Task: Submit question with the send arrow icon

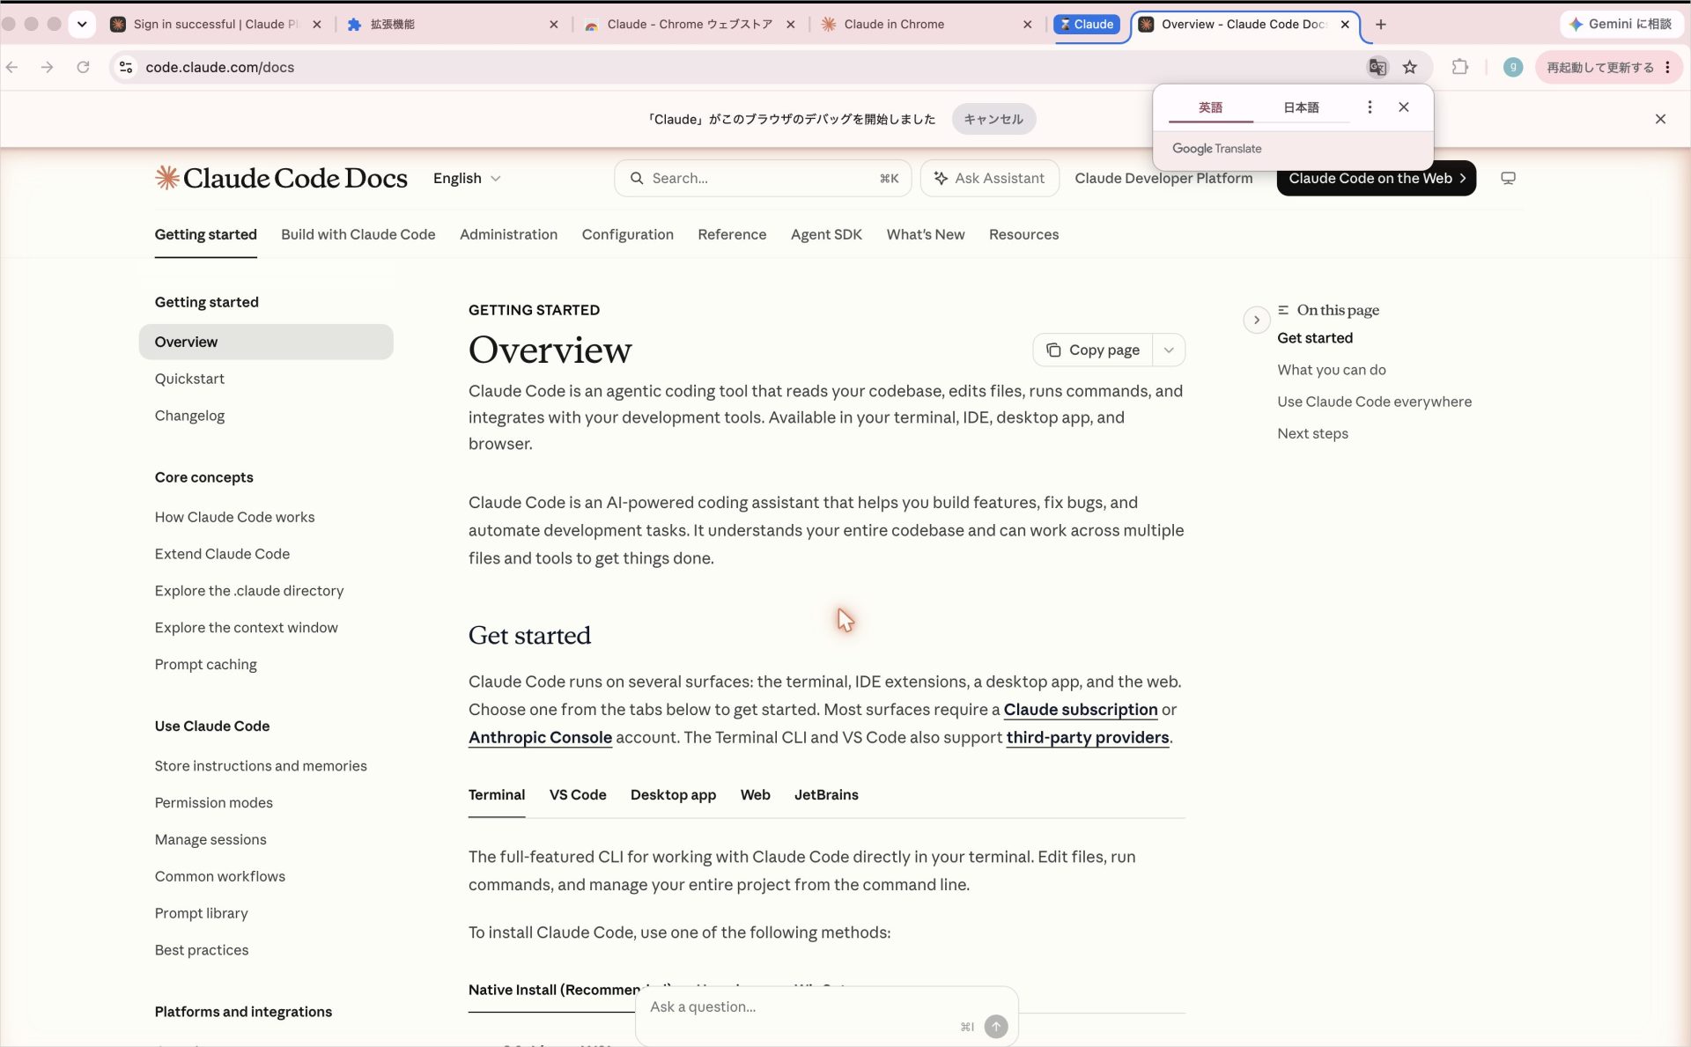Action: coord(996,1026)
